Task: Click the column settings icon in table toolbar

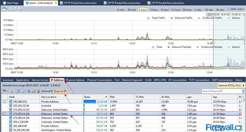Action: (x=12, y=91)
